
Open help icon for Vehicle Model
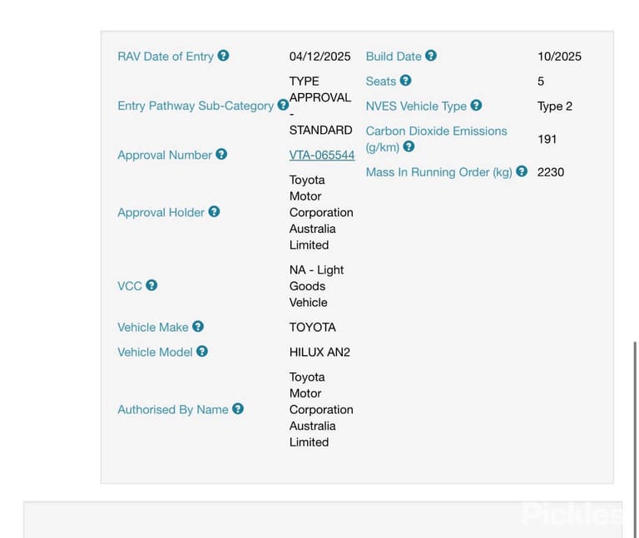point(202,351)
